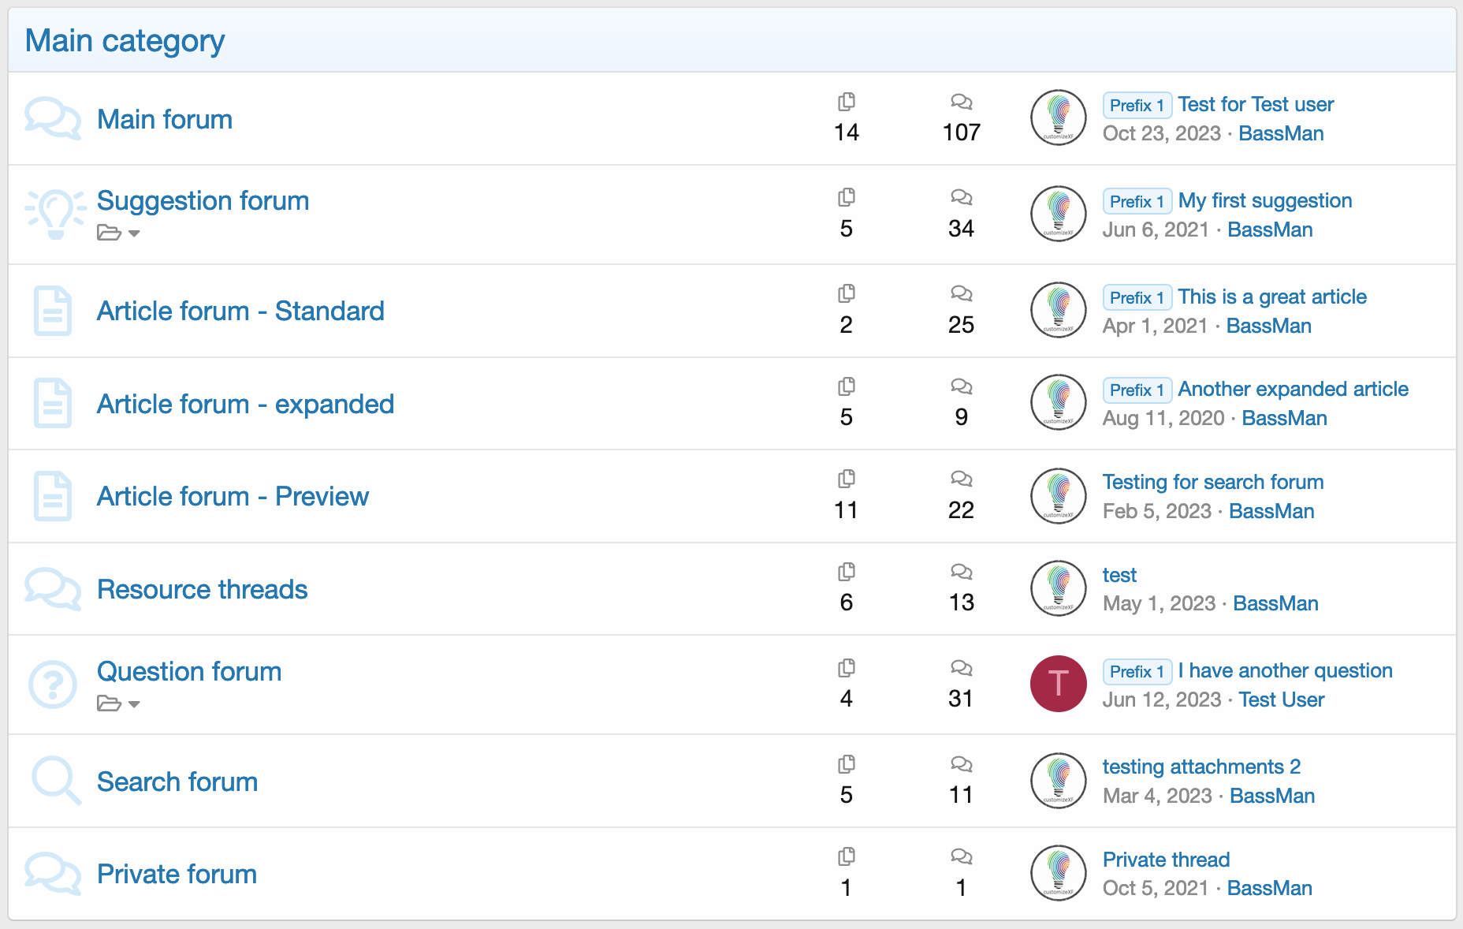Click the Search forum magnifying glass icon
The width and height of the screenshot is (1463, 929).
(55, 780)
